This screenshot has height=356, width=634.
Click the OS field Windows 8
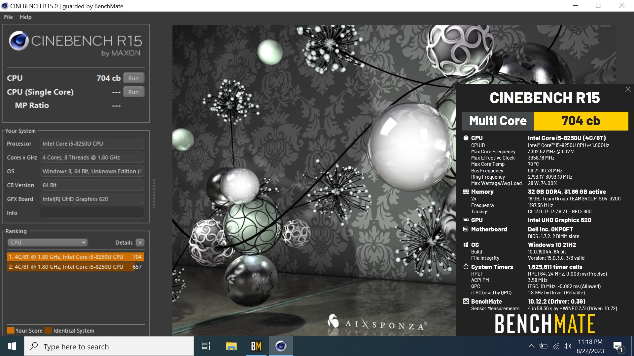(x=92, y=171)
